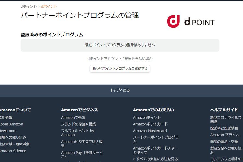Open Newsroom footer link
This screenshot has width=243, height=162.
[x=8, y=131]
